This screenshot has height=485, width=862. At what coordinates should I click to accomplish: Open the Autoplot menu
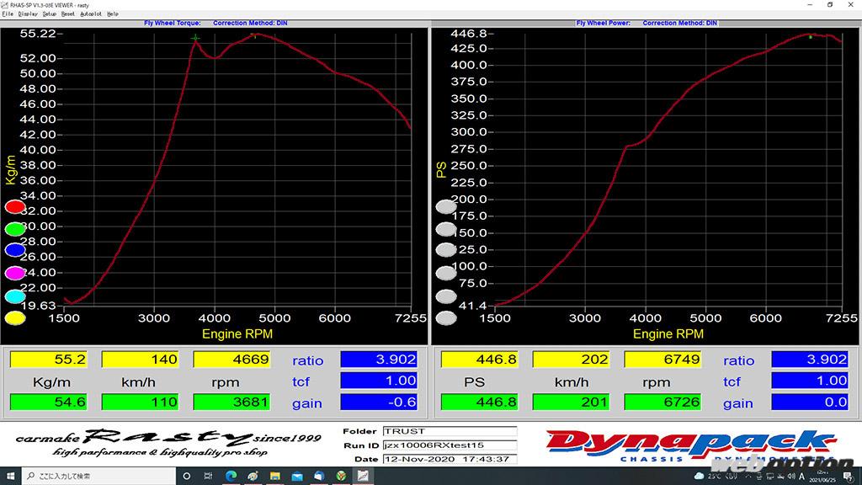coord(90,14)
